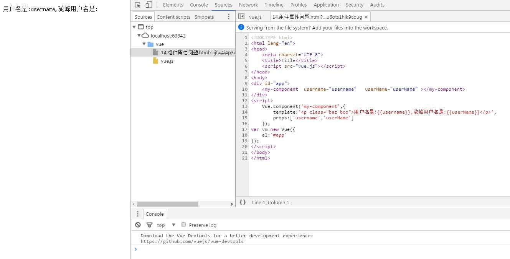Viewport: 510px width, 259px height.
Task: Open the Elements panel tab
Action: coord(173,5)
